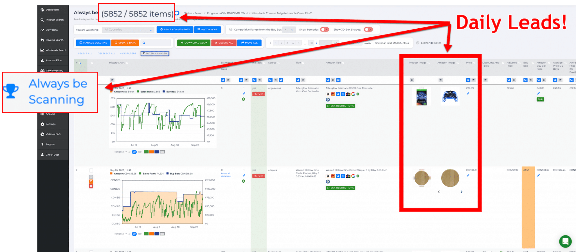Click the Update Data button
This screenshot has width=576, height=252.
point(125,43)
